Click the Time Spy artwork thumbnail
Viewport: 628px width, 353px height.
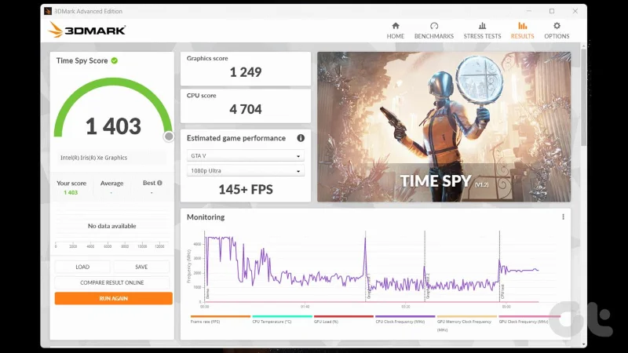tap(444, 127)
